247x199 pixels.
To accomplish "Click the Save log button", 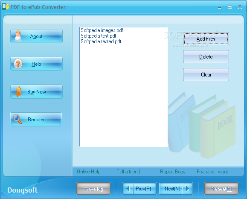I will pos(93,189).
